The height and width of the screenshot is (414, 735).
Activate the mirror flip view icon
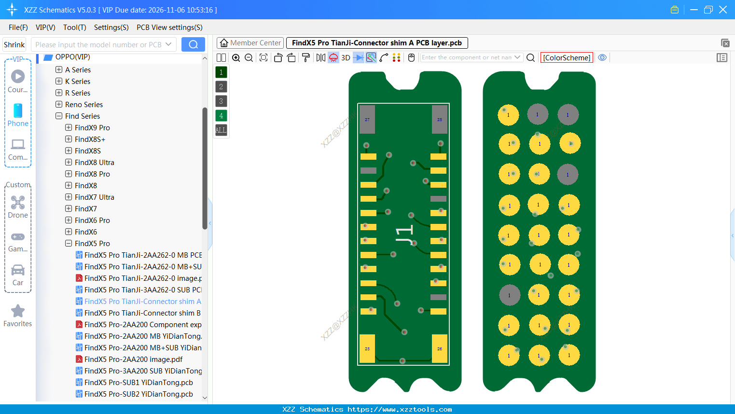pos(320,57)
